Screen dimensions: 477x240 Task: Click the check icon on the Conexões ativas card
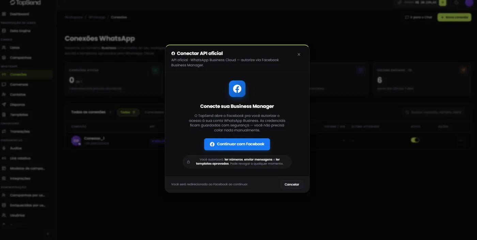155,70
